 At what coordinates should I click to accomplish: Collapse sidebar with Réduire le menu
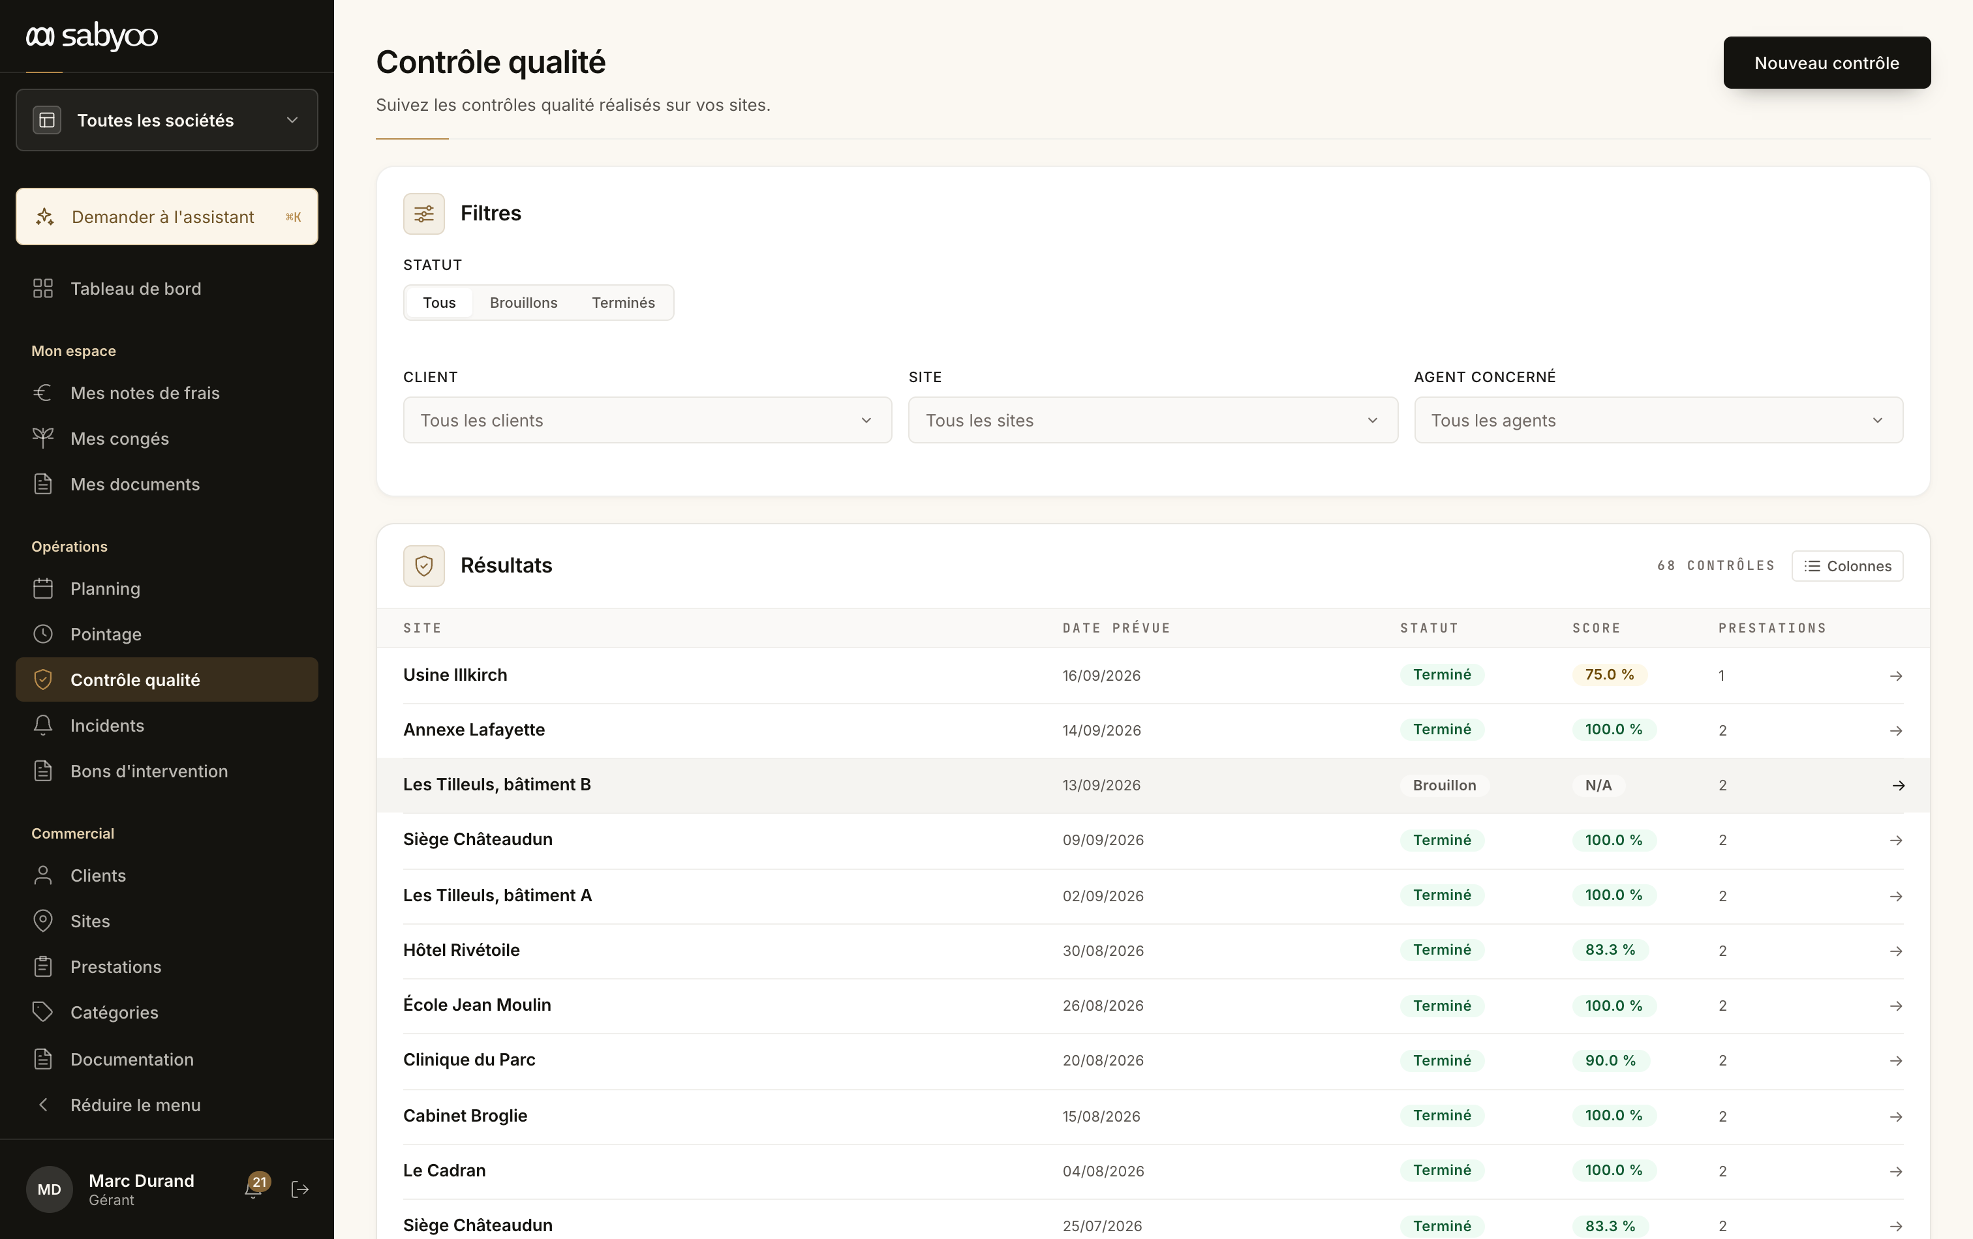[x=166, y=1104]
